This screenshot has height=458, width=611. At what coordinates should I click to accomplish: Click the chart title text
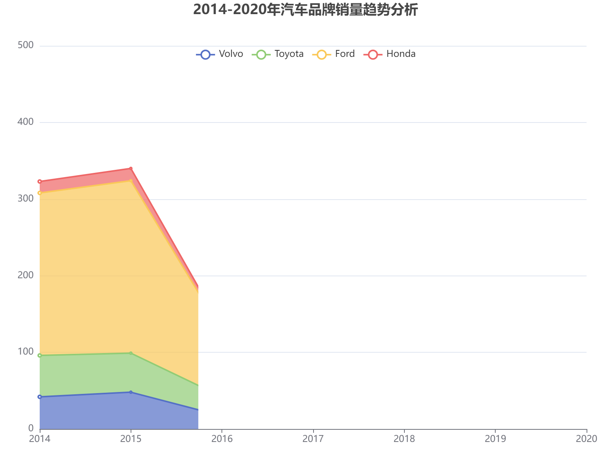click(x=305, y=10)
